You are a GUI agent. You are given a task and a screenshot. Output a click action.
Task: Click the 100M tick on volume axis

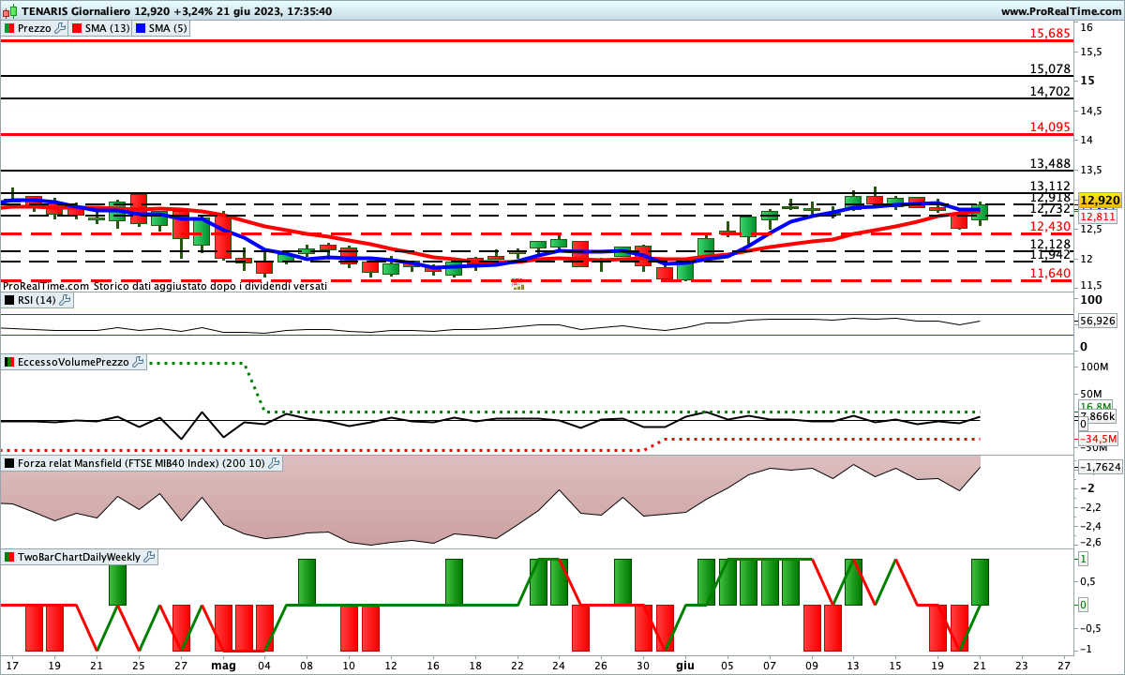point(1094,367)
